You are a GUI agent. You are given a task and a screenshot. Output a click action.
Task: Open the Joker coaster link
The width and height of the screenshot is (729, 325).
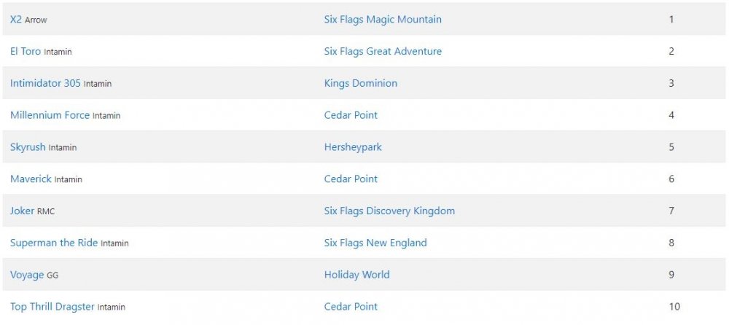point(22,211)
